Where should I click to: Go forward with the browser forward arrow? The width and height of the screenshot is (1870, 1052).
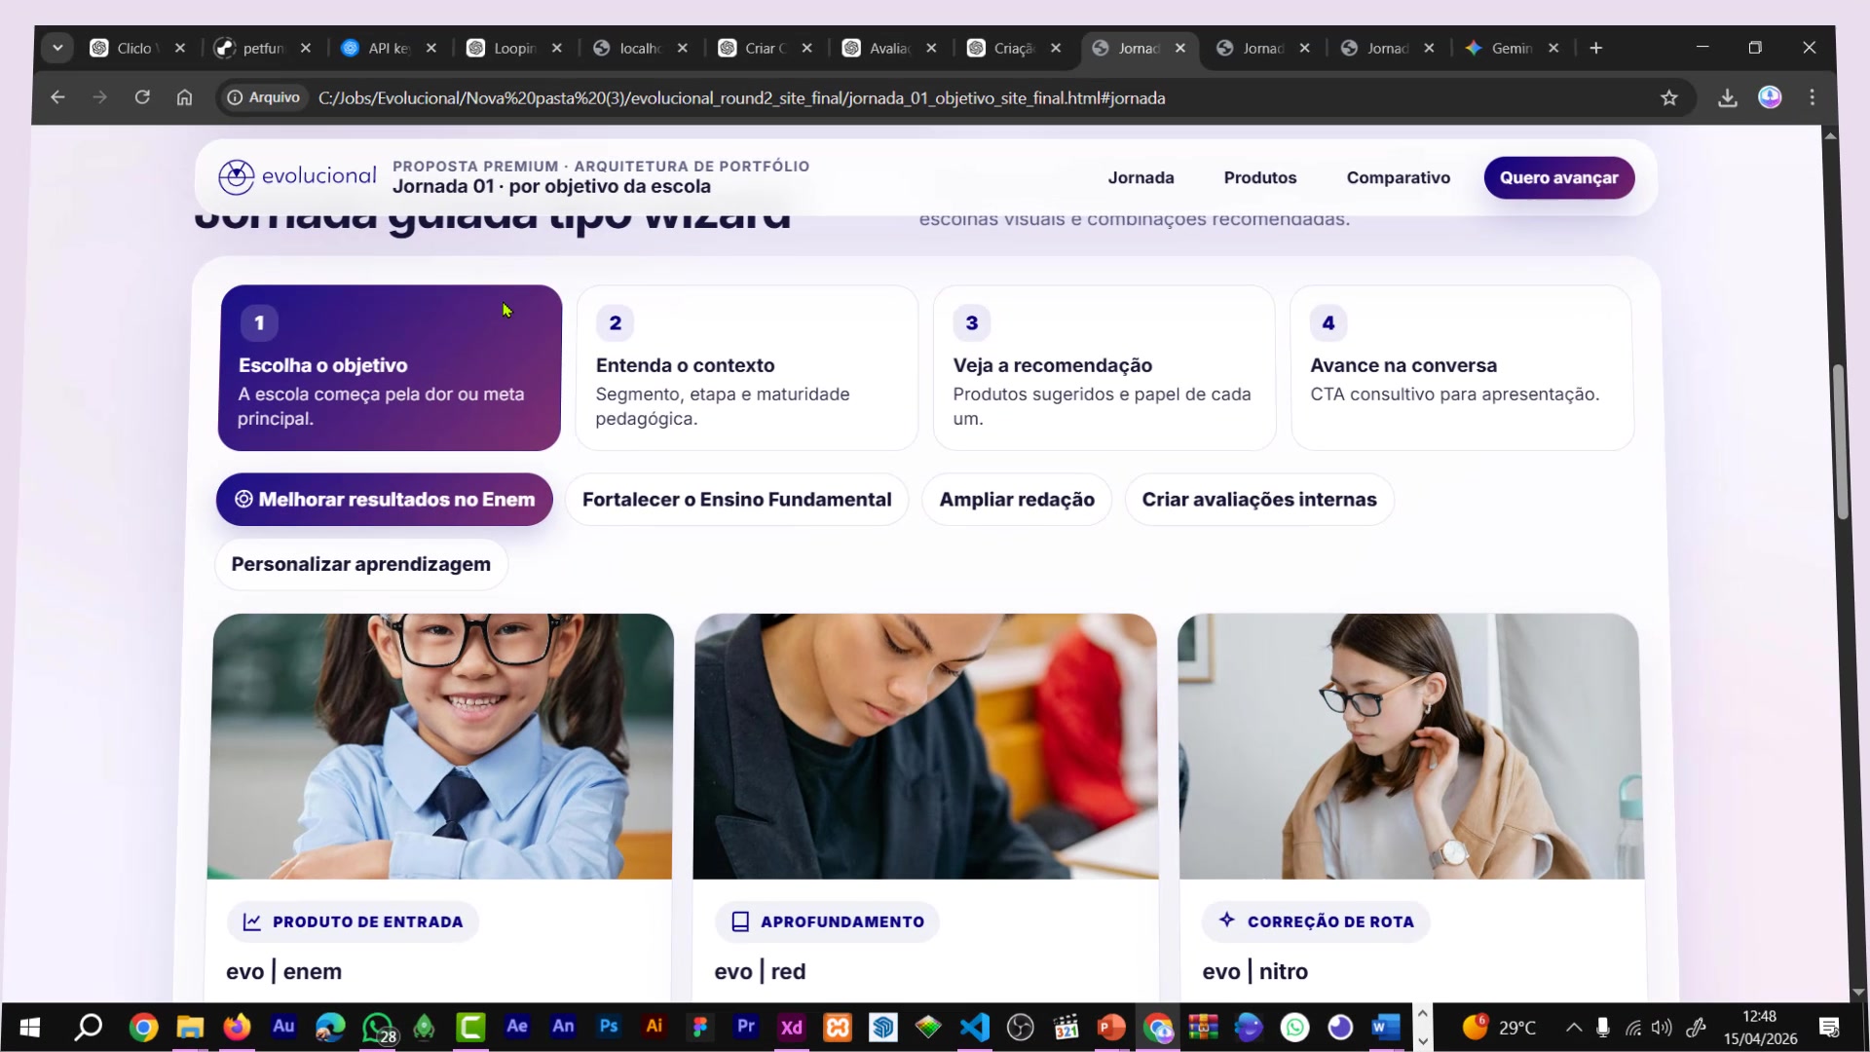[99, 97]
